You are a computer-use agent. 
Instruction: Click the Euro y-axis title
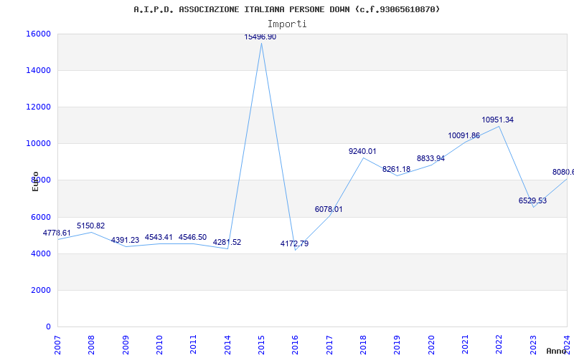(x=35, y=181)
